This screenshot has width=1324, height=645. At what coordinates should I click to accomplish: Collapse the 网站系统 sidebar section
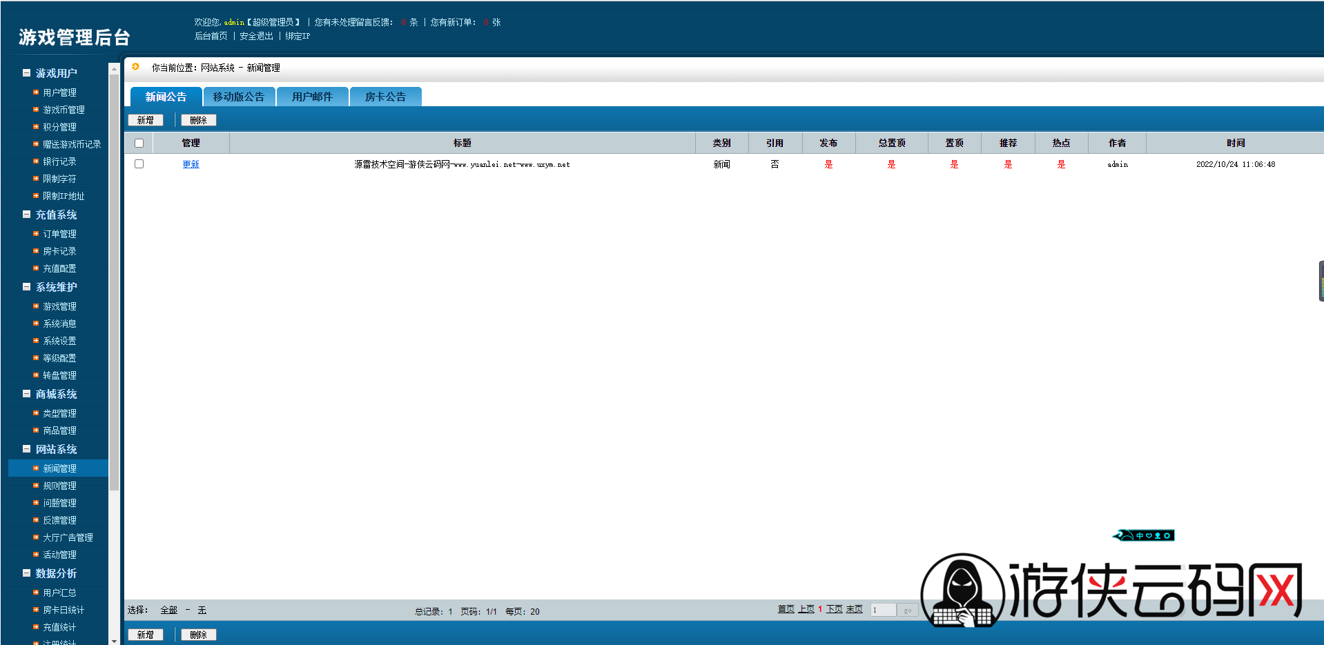[x=26, y=449]
